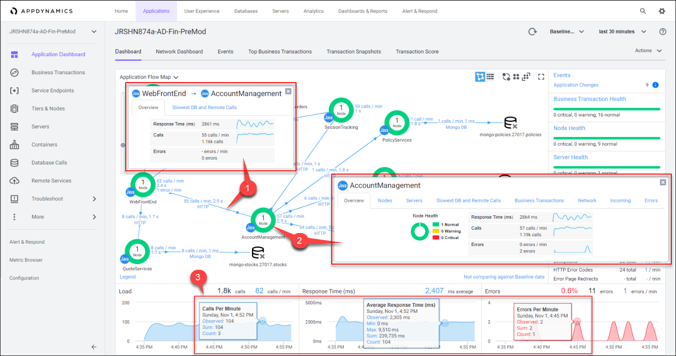Open the settings gear icon

click(662, 11)
